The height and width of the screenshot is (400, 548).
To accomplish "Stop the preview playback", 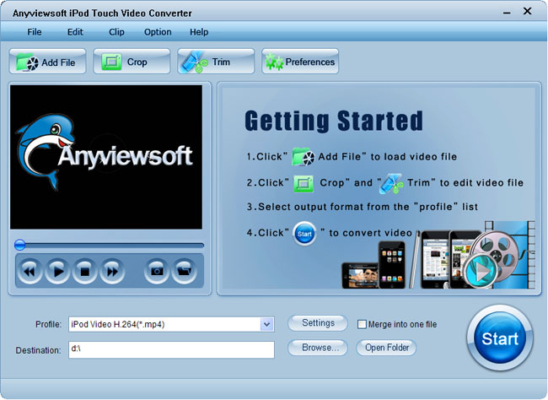I will click(84, 271).
